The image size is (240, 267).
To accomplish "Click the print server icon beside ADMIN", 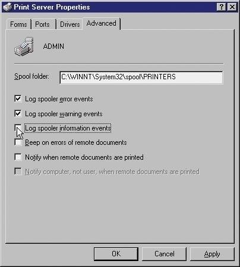I will click(x=24, y=46).
